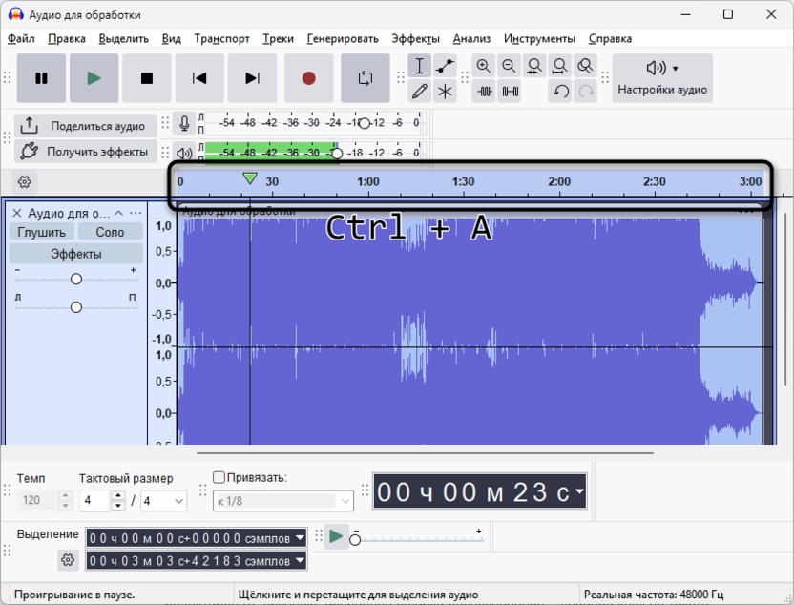This screenshot has width=794, height=605.
Task: Click the Zoom In magnifier
Action: coord(484,66)
